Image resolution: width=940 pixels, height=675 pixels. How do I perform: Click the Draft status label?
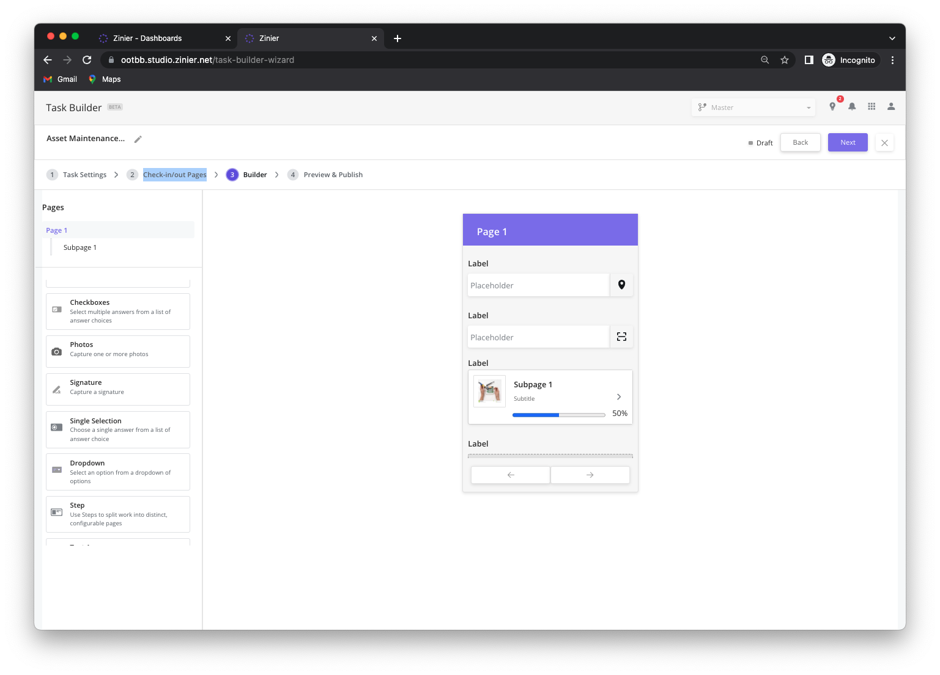tap(761, 143)
